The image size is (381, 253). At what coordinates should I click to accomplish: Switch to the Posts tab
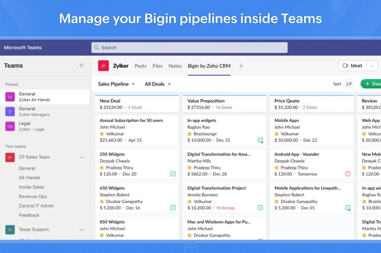click(x=140, y=66)
